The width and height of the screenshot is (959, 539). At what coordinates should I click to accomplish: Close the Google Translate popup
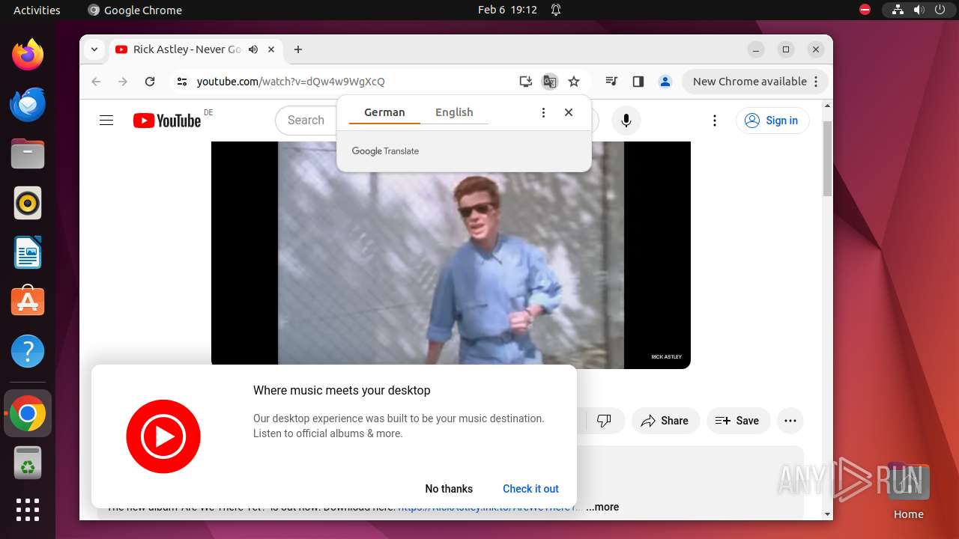pos(569,112)
